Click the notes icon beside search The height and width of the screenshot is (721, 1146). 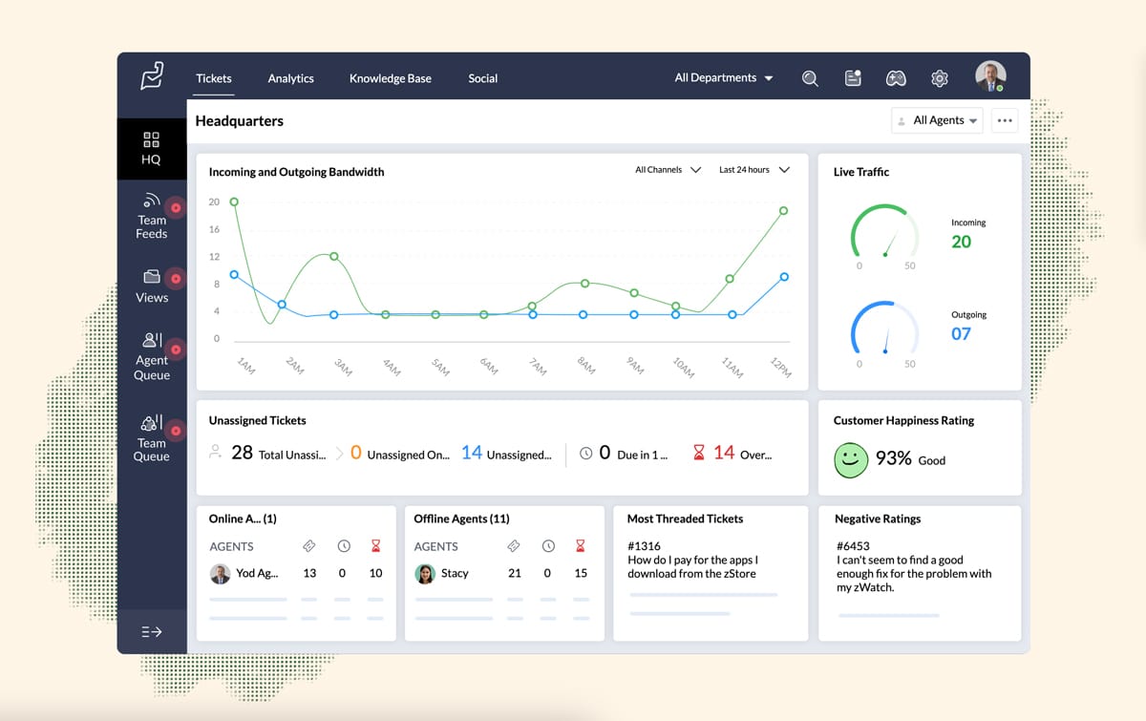854,78
